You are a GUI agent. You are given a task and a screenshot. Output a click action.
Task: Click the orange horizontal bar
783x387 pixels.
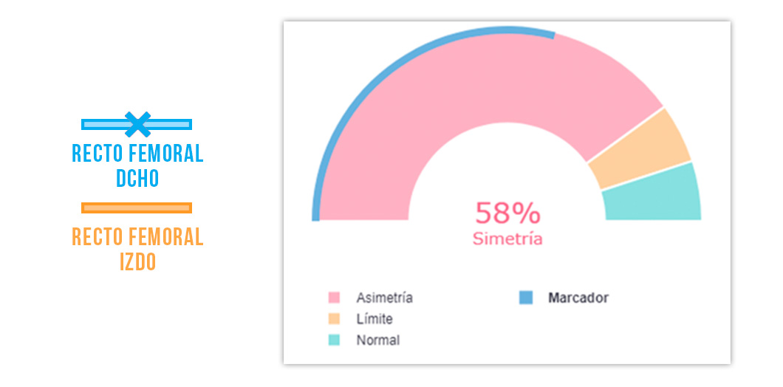(x=137, y=208)
